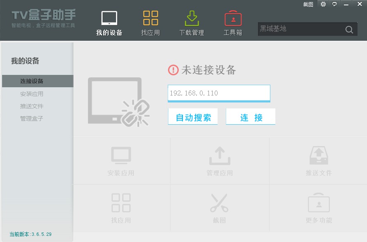This screenshot has width=367, height=242.
Task: Click the 未连接设备 status text
Action: click(209, 70)
